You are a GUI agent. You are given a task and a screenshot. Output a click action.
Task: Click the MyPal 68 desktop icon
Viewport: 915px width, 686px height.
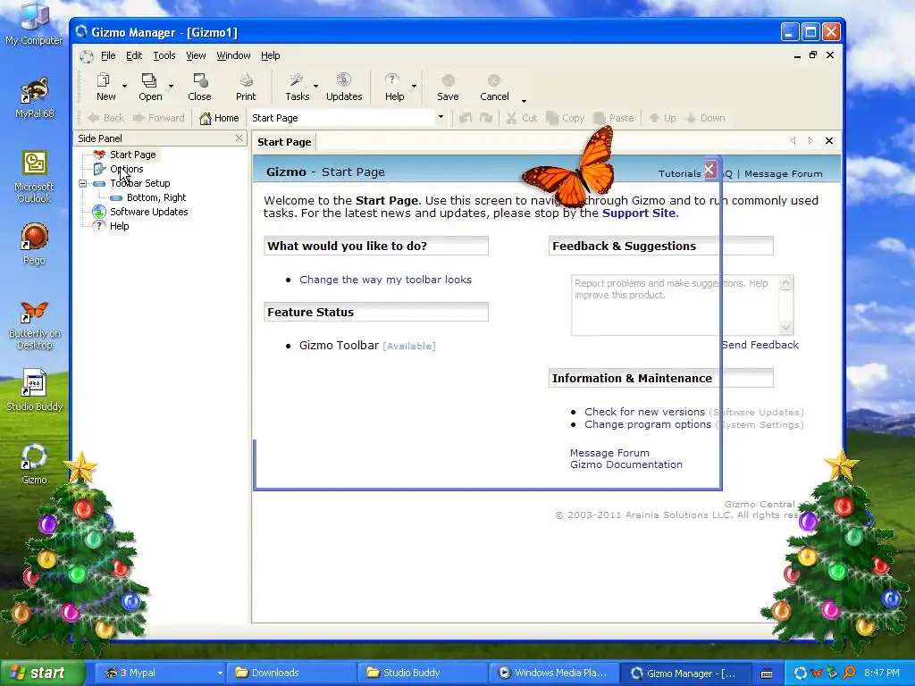(x=34, y=97)
